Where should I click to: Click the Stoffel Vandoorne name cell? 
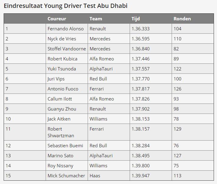point(67,49)
